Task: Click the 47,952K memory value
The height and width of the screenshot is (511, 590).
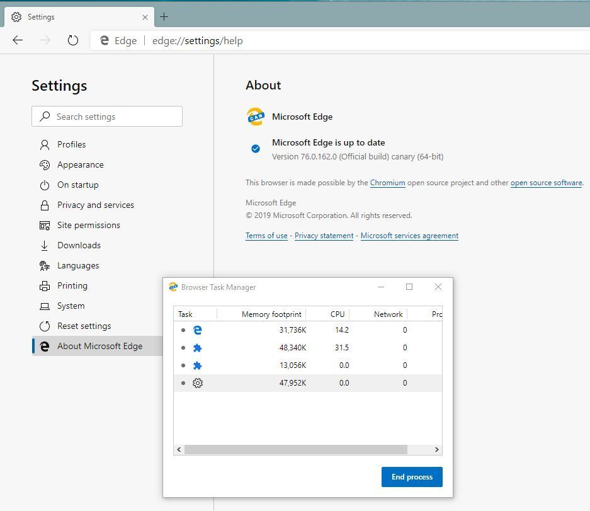Action: click(293, 383)
